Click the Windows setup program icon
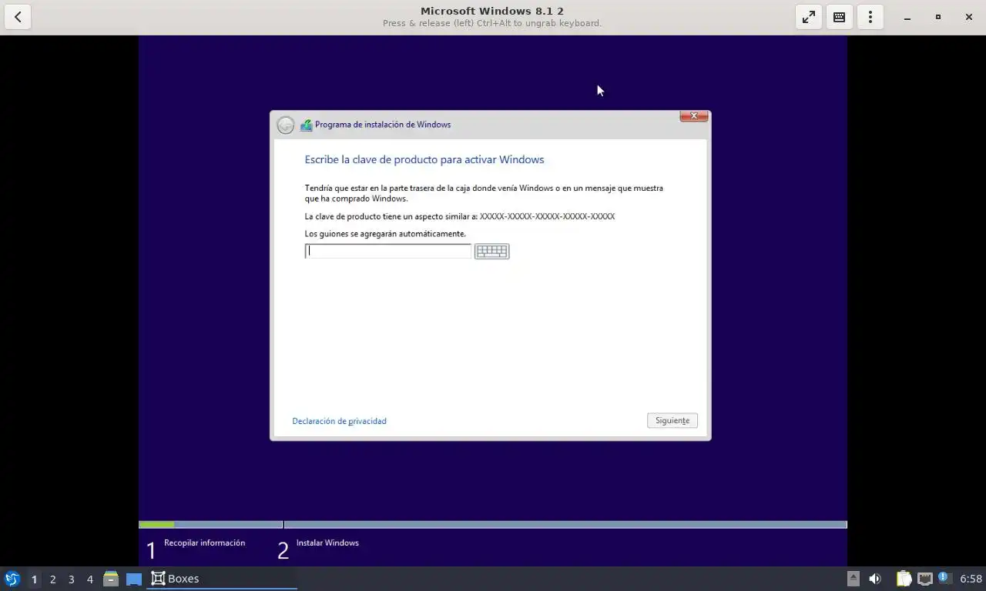The image size is (986, 591). pyautogui.click(x=306, y=125)
